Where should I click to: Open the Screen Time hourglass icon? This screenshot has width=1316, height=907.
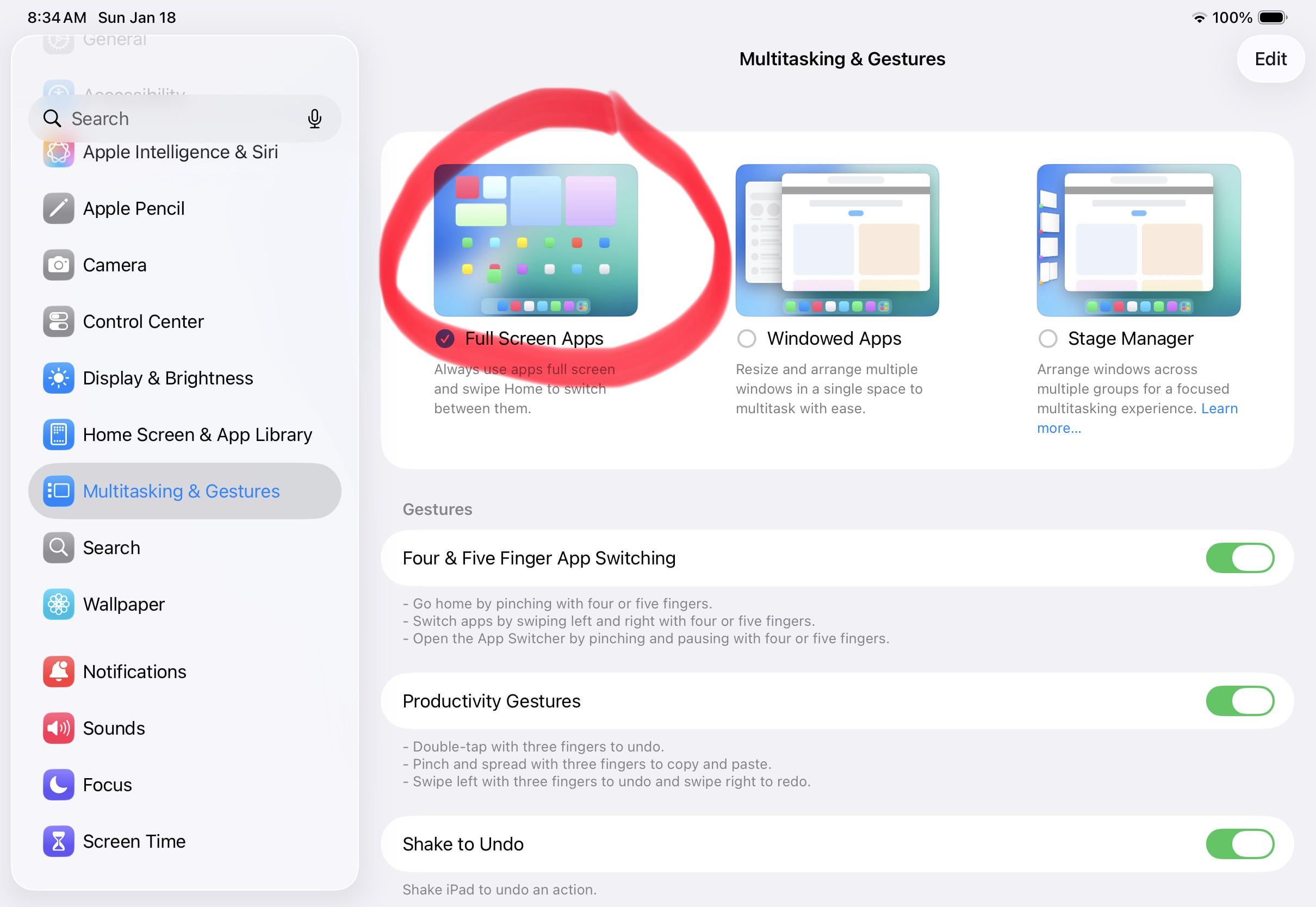tap(59, 841)
